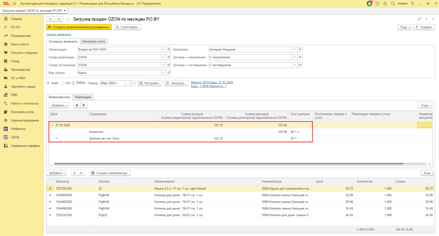Open Производство section
The width and height of the screenshot is (439, 236).
(x=21, y=70)
